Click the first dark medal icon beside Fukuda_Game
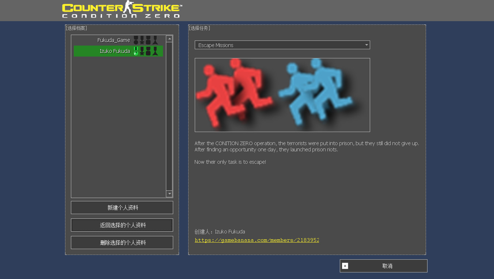 coord(136,40)
